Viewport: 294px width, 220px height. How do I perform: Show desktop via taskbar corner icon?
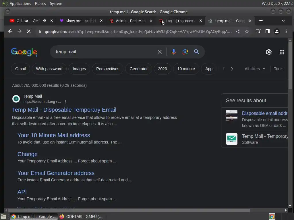pos(3,217)
